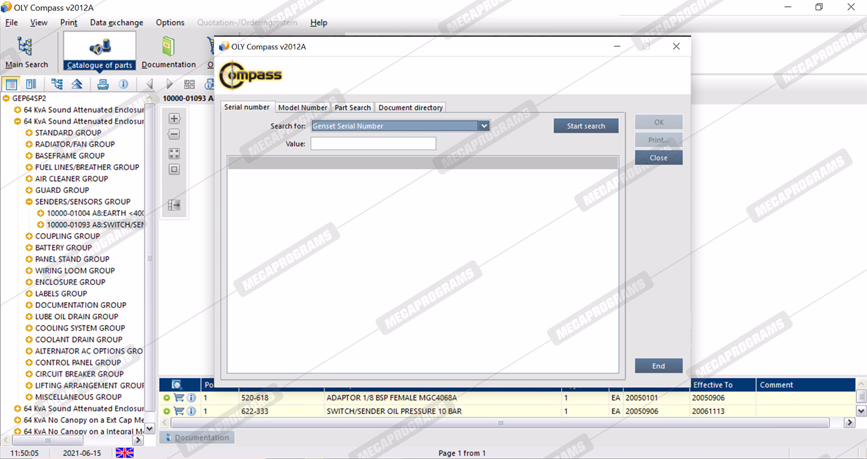The width and height of the screenshot is (867, 459).
Task: Click the UK flag language icon
Action: coord(124,453)
